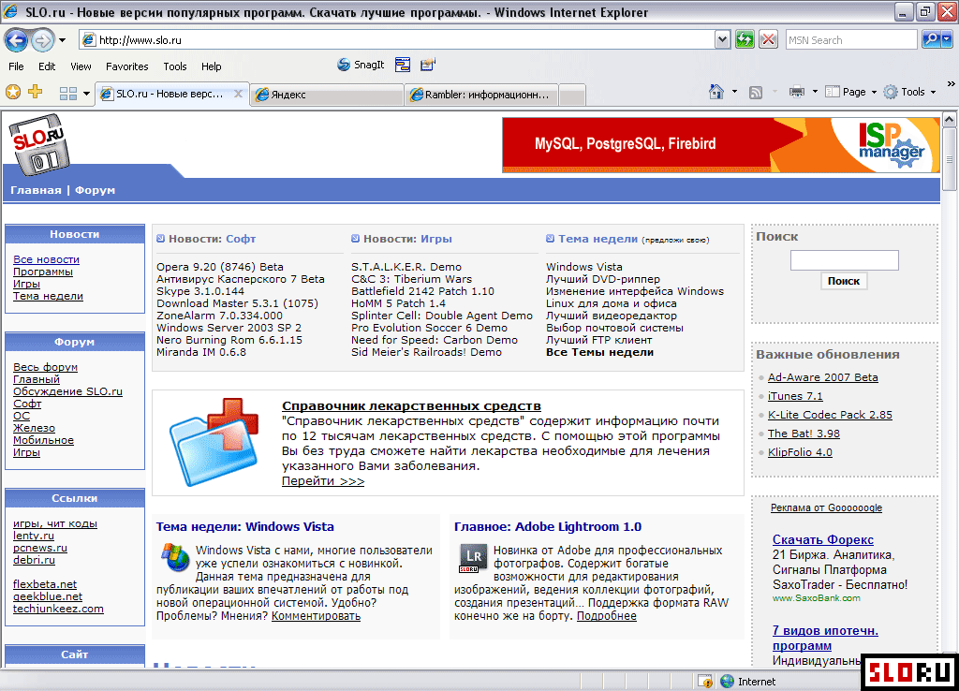The width and height of the screenshot is (959, 691).
Task: Click the Adobe Lightroom LR icon
Action: click(473, 558)
